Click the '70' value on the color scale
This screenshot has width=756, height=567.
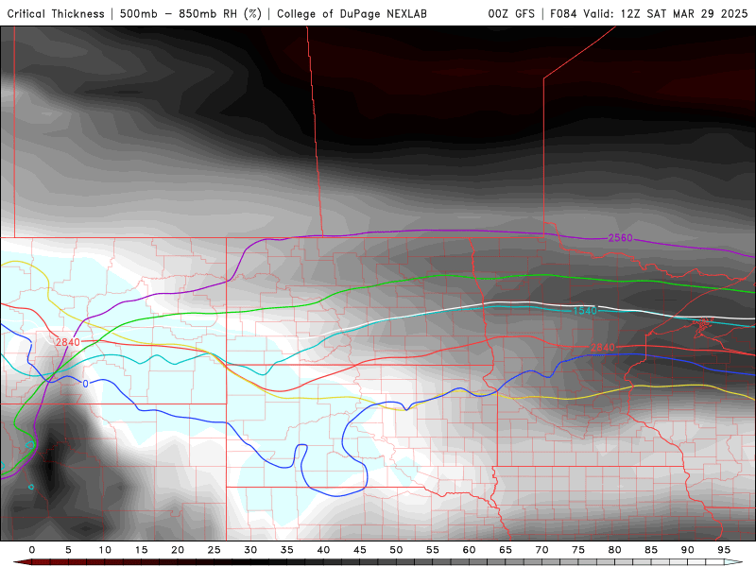(x=541, y=550)
